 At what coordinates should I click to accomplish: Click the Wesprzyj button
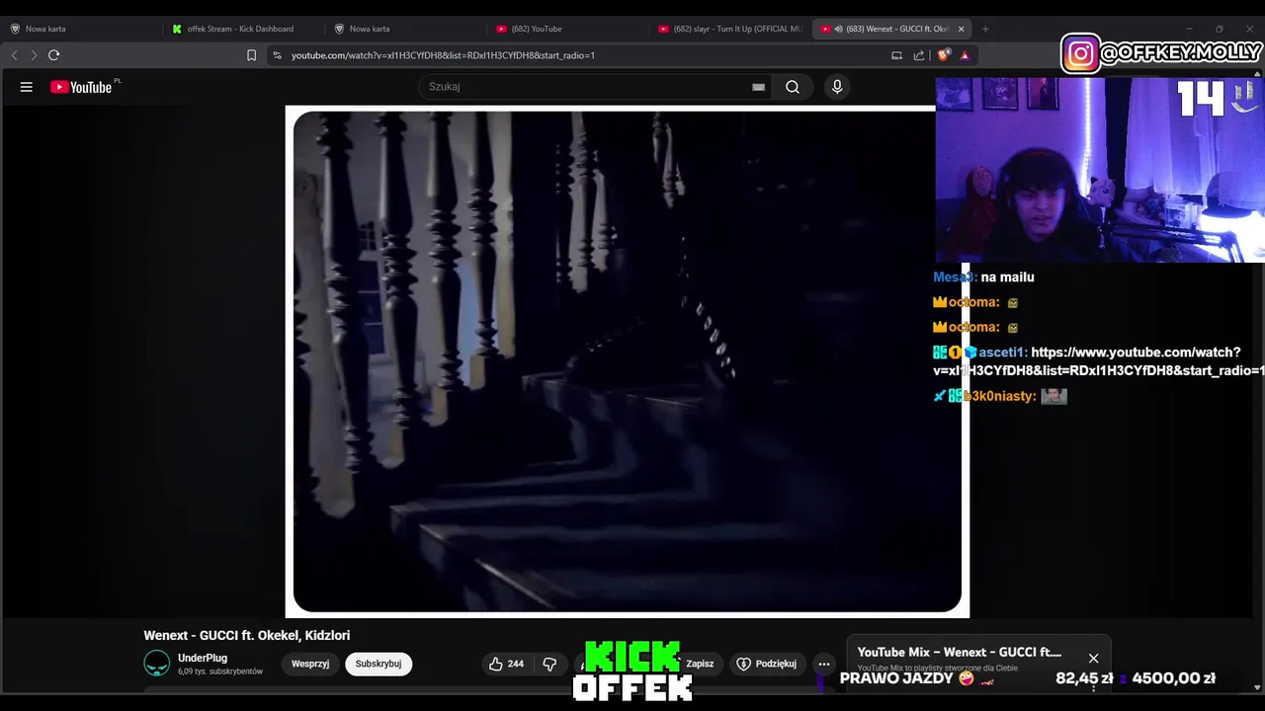pyautogui.click(x=310, y=664)
